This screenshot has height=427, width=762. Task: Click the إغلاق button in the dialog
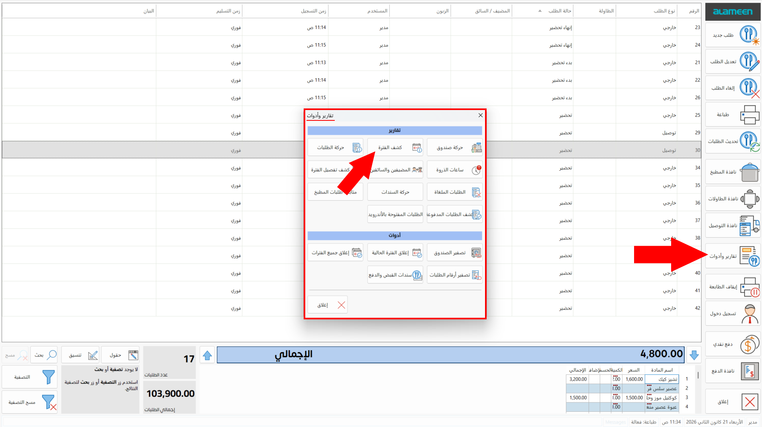coord(327,305)
